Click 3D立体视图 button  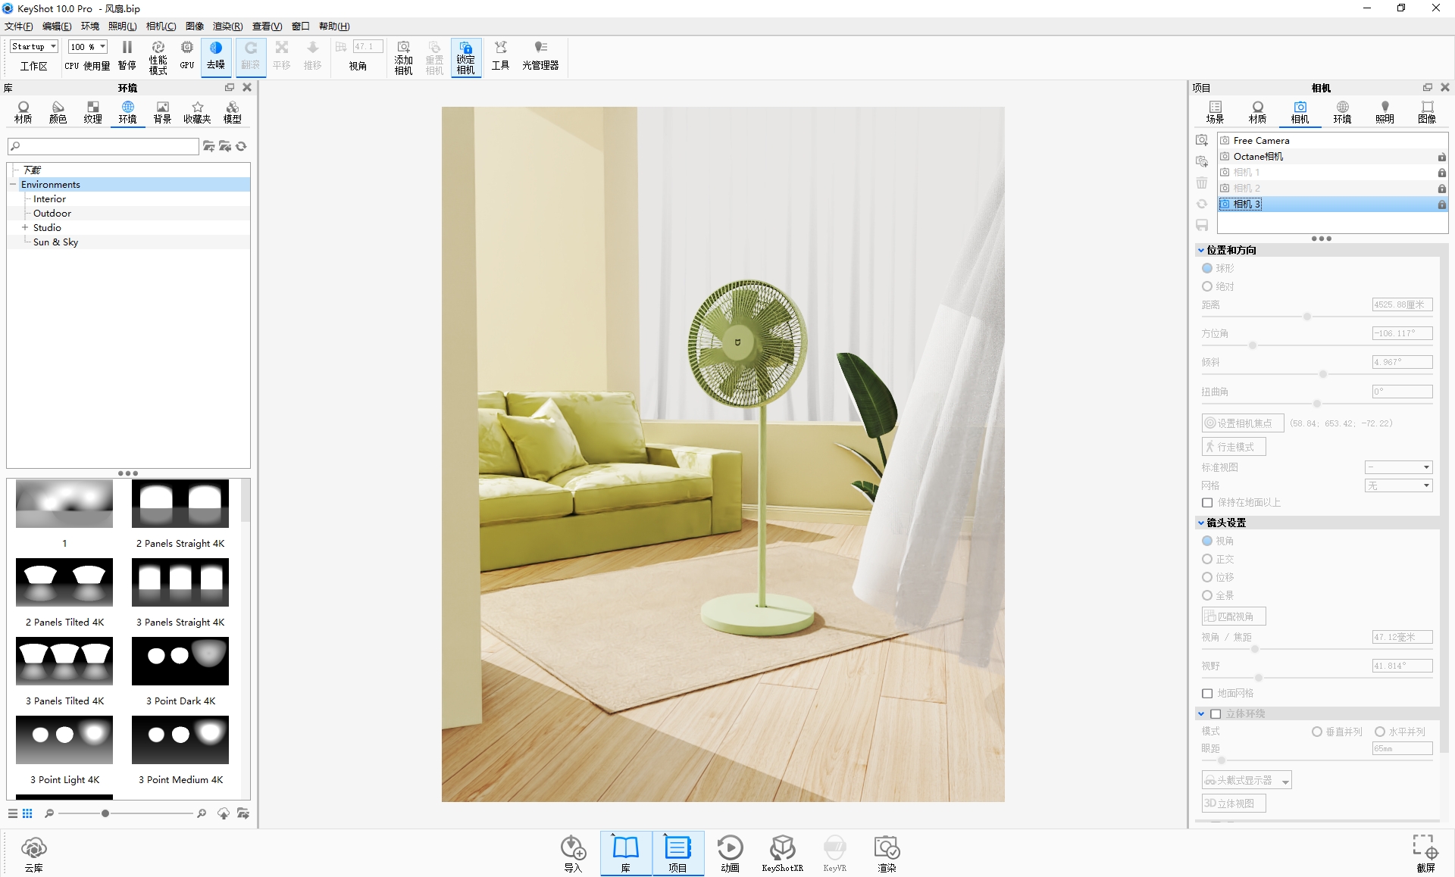tap(1234, 804)
